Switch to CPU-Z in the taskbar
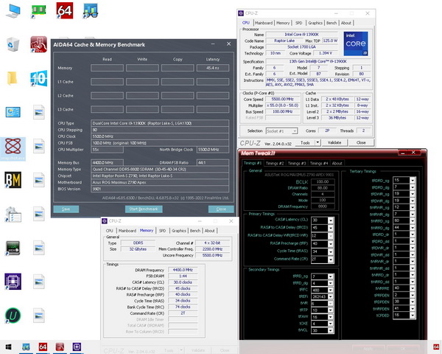This screenshot has height=354, width=442. click(77, 347)
